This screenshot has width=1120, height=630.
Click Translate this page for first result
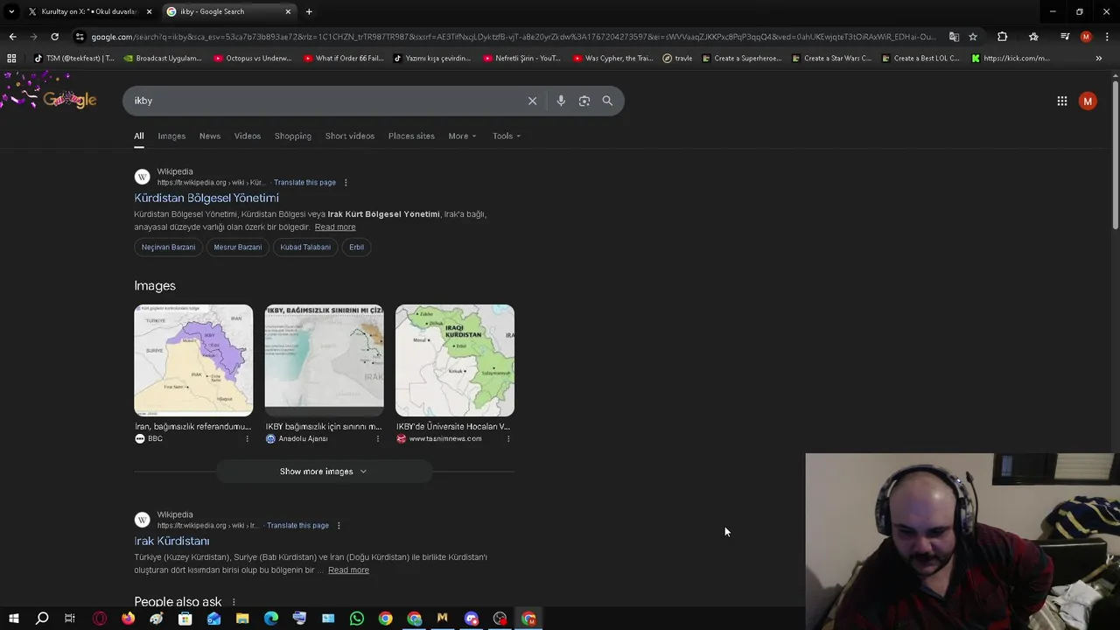(304, 183)
